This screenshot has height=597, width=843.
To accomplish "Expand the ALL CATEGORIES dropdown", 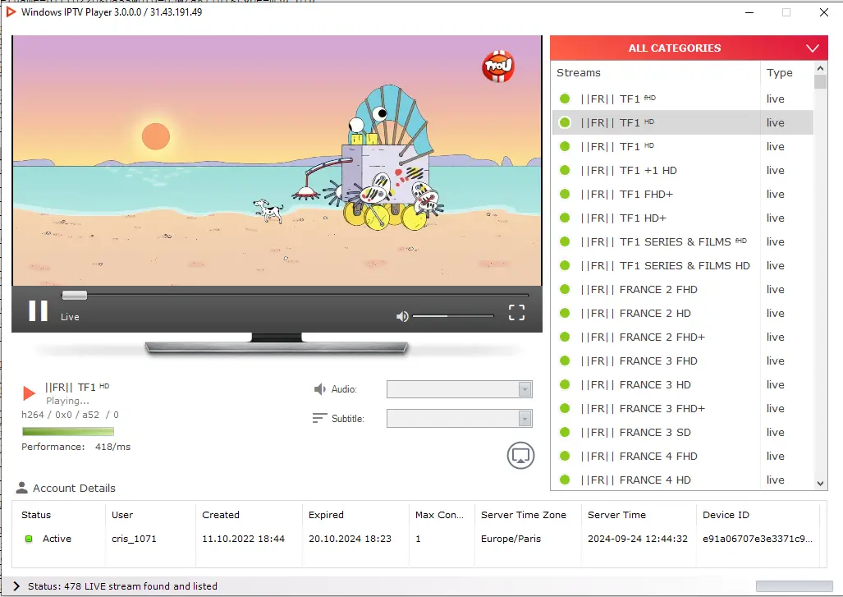I will point(689,48).
